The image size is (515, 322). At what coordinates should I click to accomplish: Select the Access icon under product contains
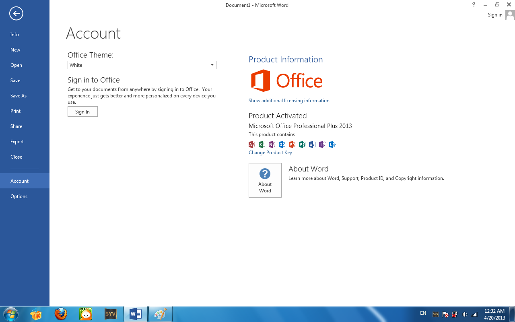(x=252, y=144)
